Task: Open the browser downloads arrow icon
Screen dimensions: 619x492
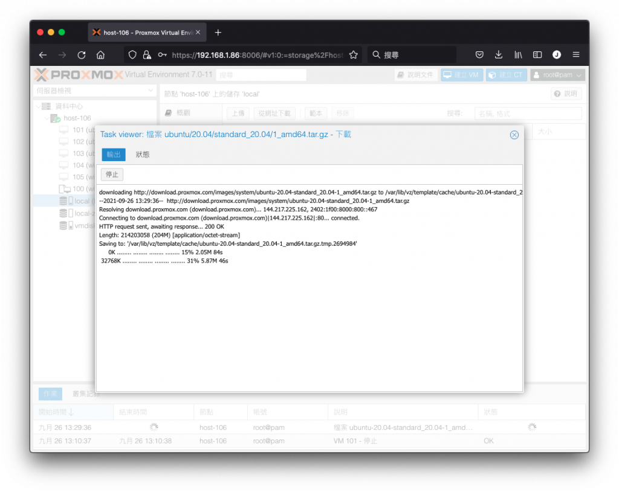Action: (x=499, y=55)
